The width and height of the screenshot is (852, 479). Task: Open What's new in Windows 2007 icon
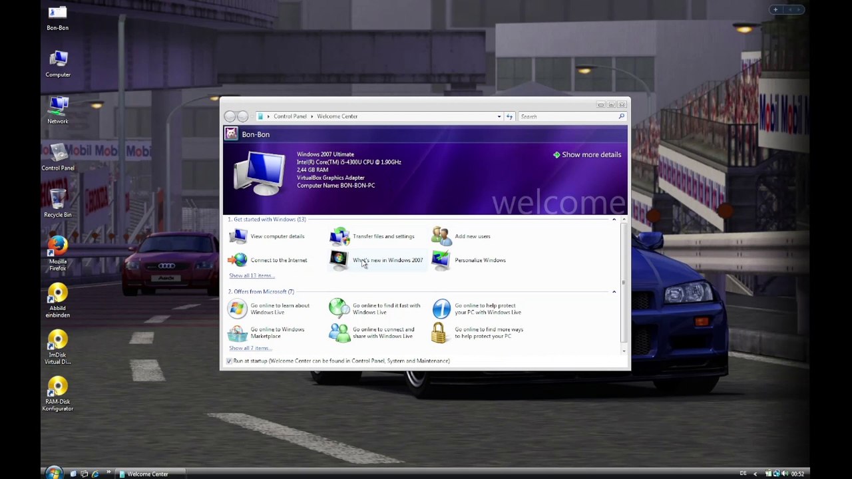point(339,260)
